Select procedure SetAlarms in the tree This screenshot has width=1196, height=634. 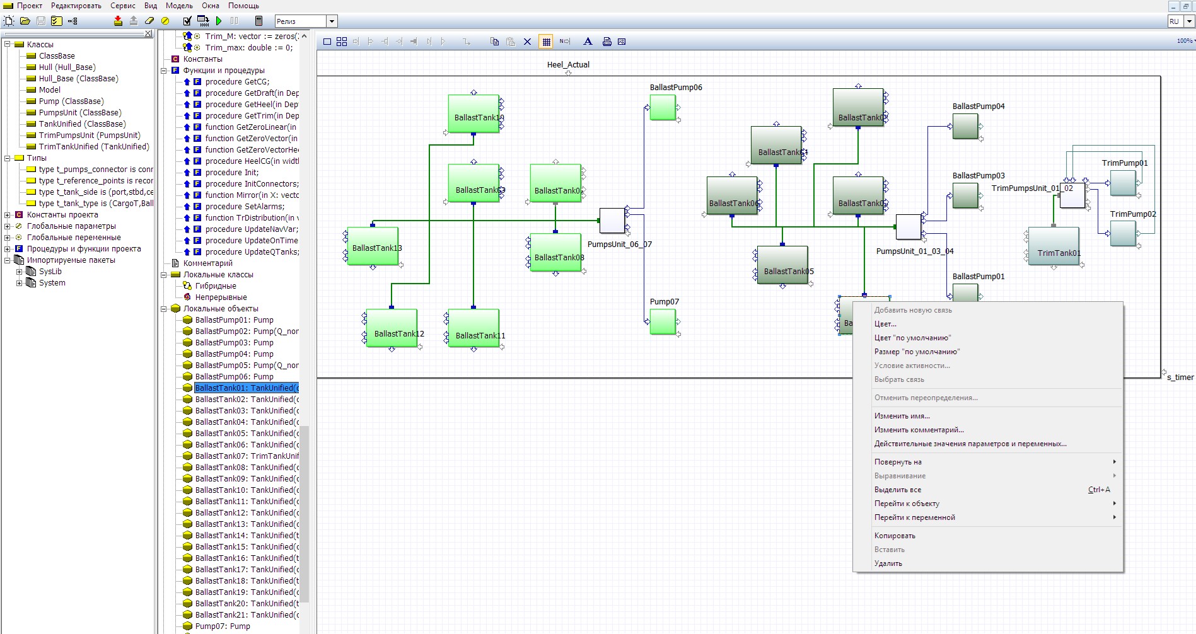pos(245,207)
